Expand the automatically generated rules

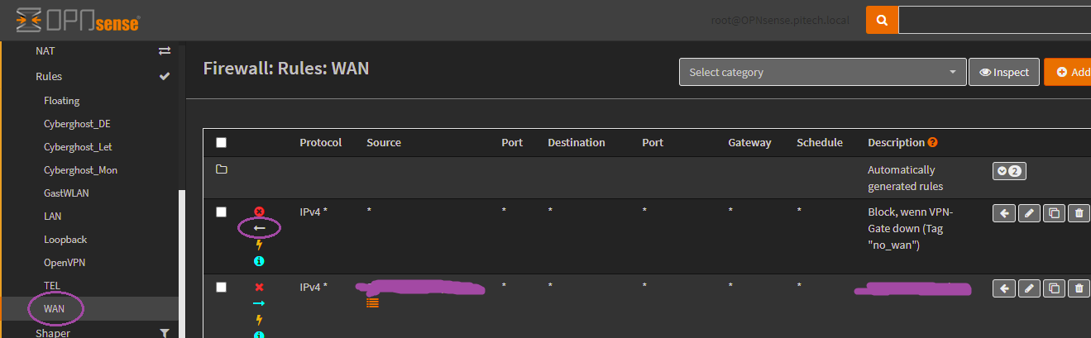tap(1008, 172)
